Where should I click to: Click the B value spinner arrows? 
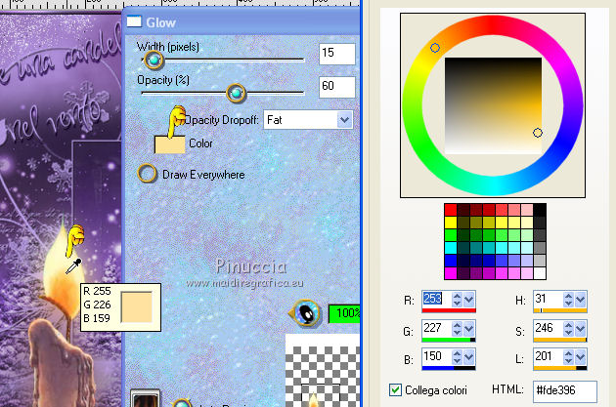click(457, 357)
